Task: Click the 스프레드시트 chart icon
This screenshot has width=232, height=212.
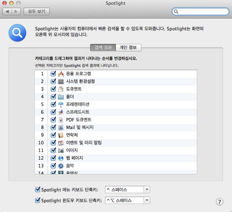Action: point(61,112)
